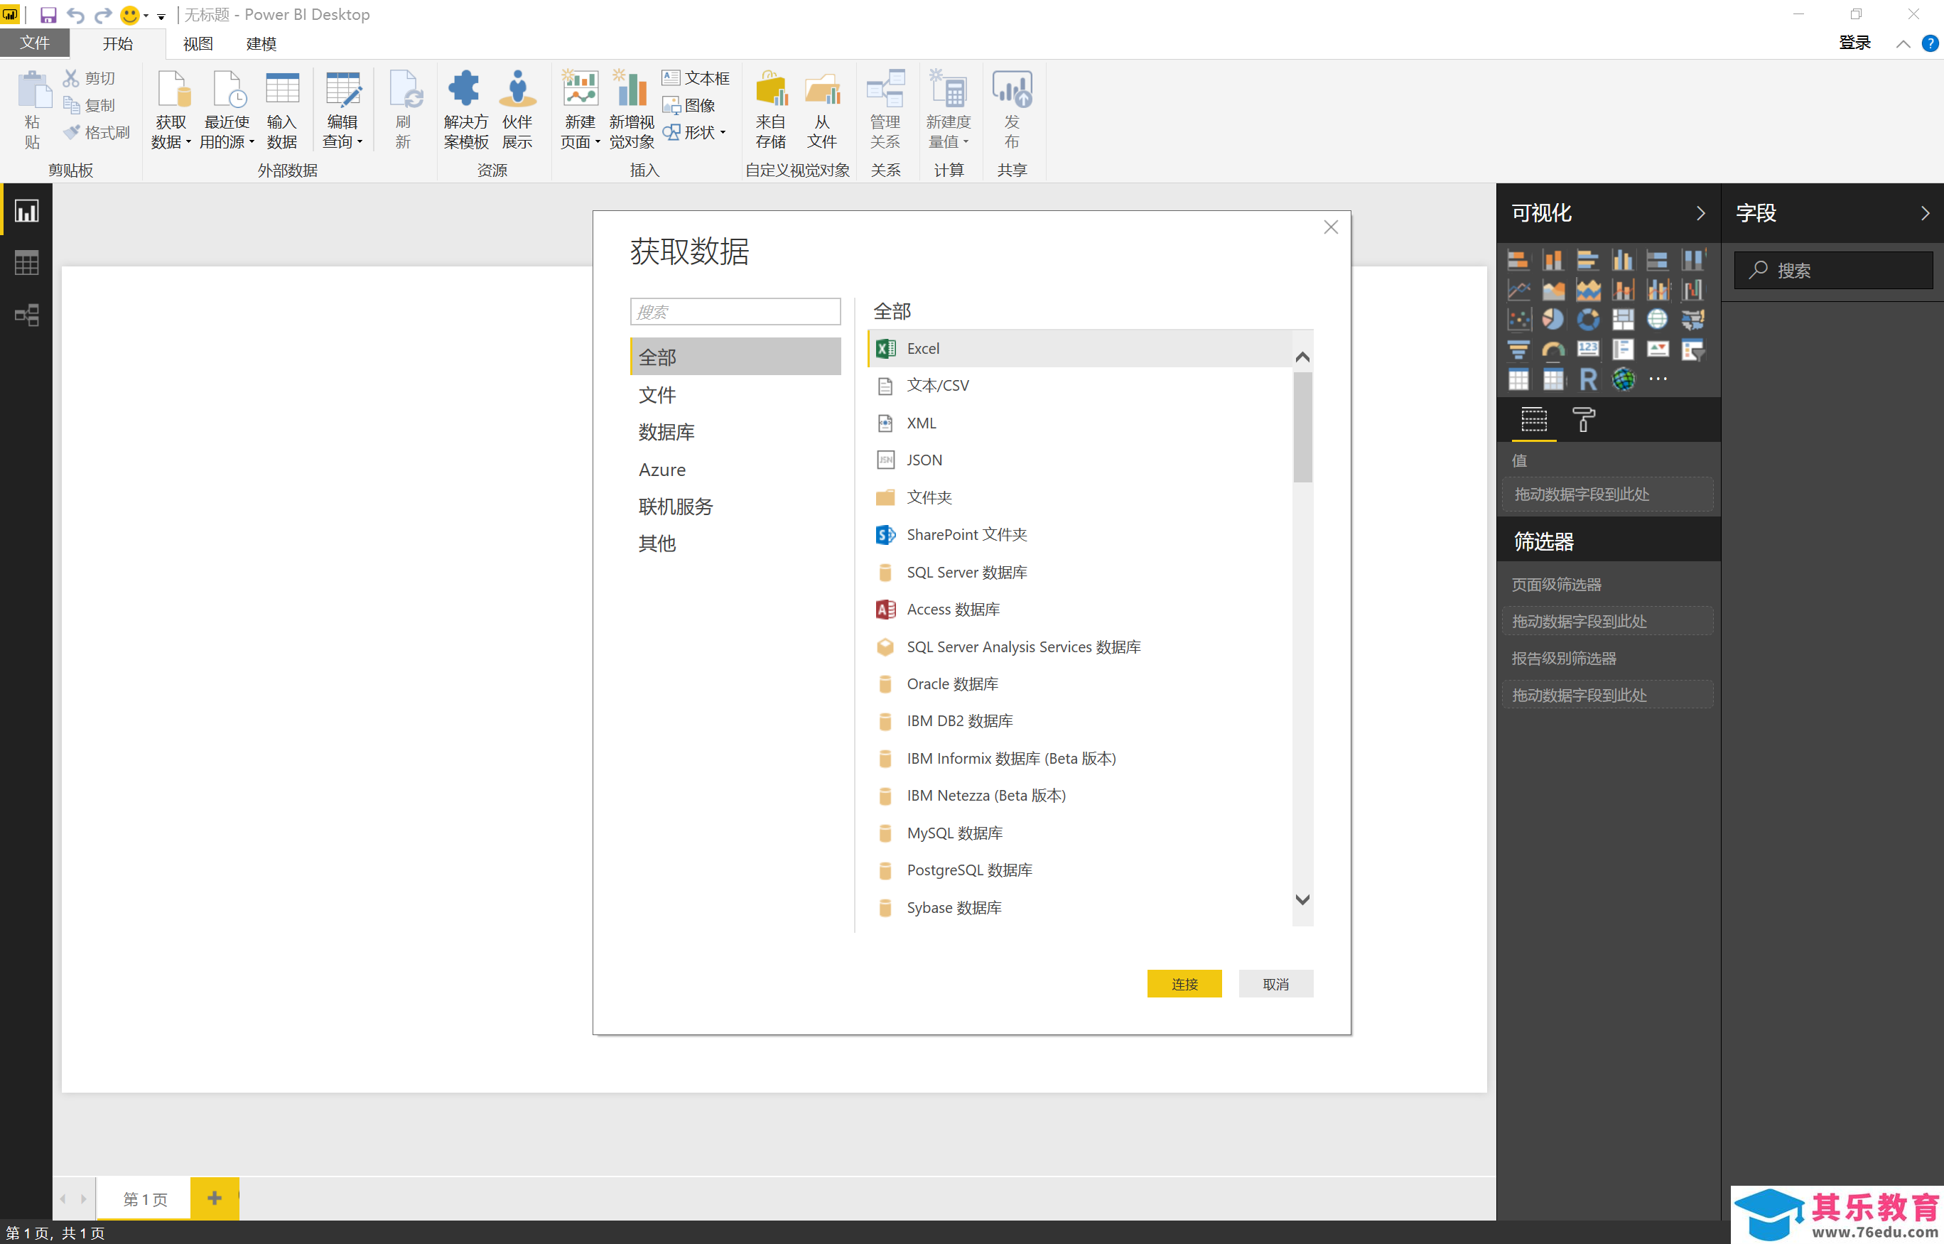Switch to the Modeling (建模) ribbon tab

tap(261, 43)
